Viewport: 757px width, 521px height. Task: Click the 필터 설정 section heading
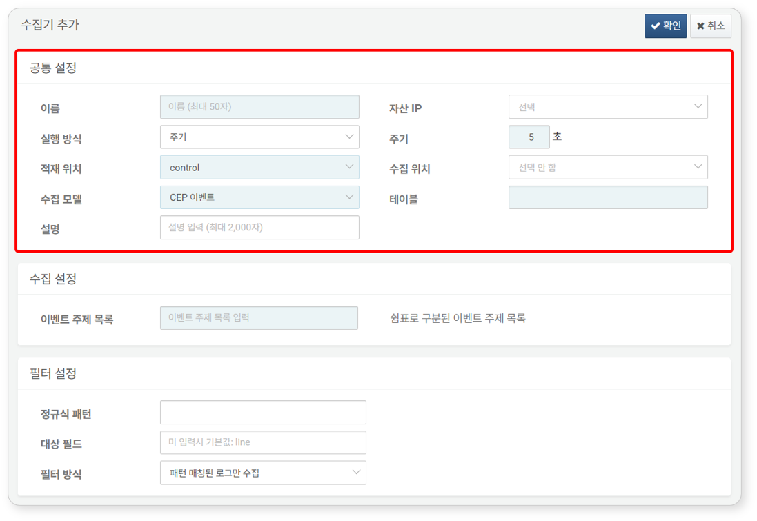click(x=53, y=373)
